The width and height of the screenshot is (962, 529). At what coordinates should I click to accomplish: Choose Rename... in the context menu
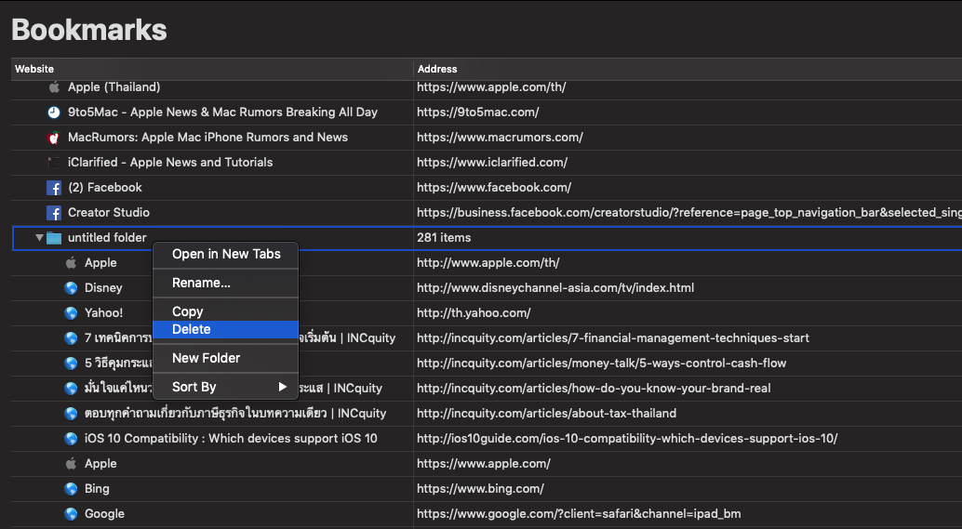coord(201,283)
